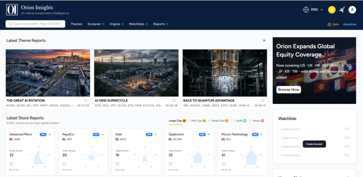The height and width of the screenshot is (177, 363).
Task: Click the Advanced Micro radar chart
Action: click(39, 157)
